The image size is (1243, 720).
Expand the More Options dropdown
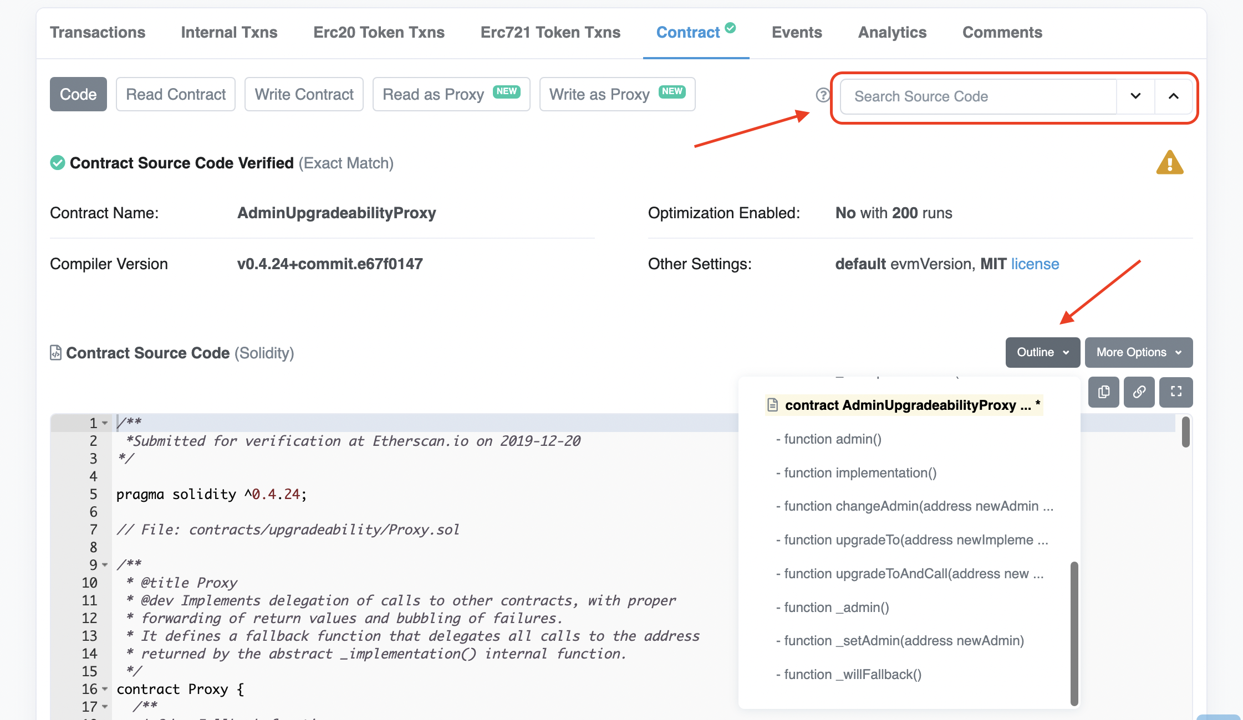coord(1138,352)
